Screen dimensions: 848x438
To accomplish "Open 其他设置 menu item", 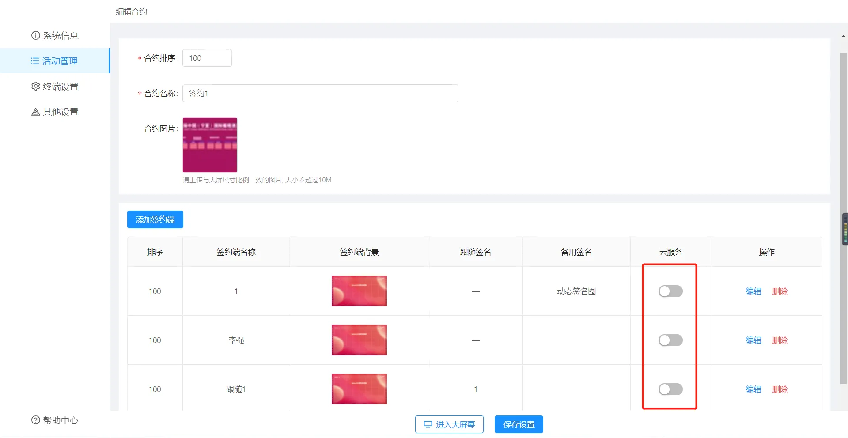I will click(61, 112).
